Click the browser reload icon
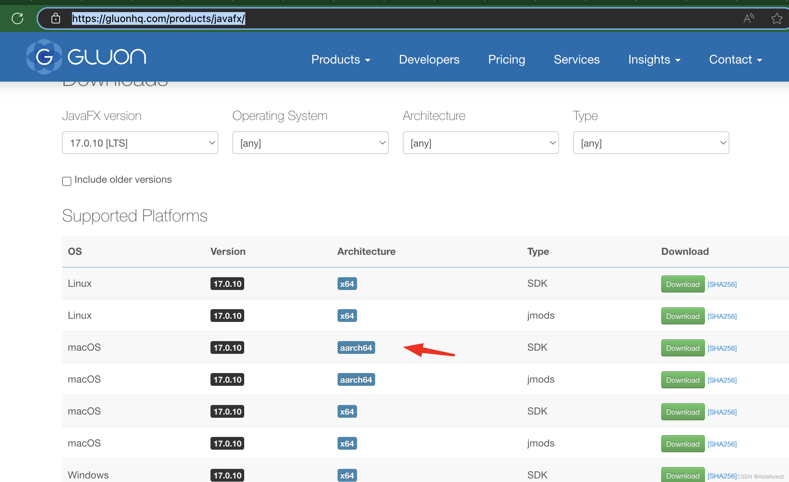This screenshot has height=482, width=789. [x=17, y=18]
